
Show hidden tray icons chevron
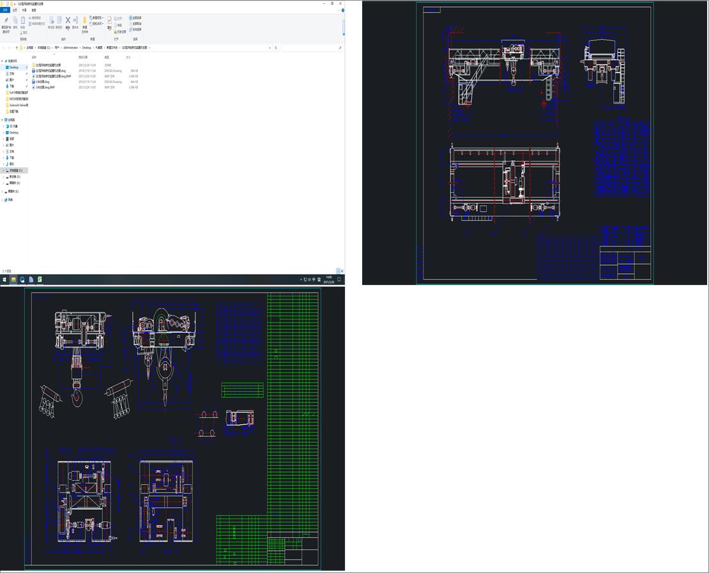coord(301,280)
